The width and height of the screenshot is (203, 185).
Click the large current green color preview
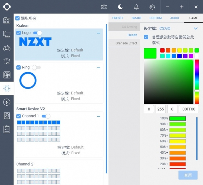150,53
